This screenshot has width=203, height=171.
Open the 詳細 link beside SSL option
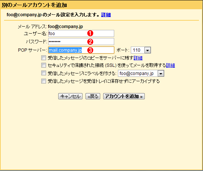pyautogui.click(x=170, y=65)
